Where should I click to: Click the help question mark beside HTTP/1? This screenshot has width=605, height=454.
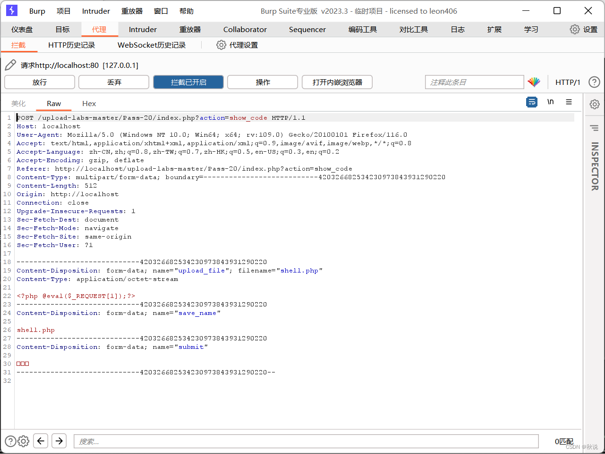(x=594, y=82)
